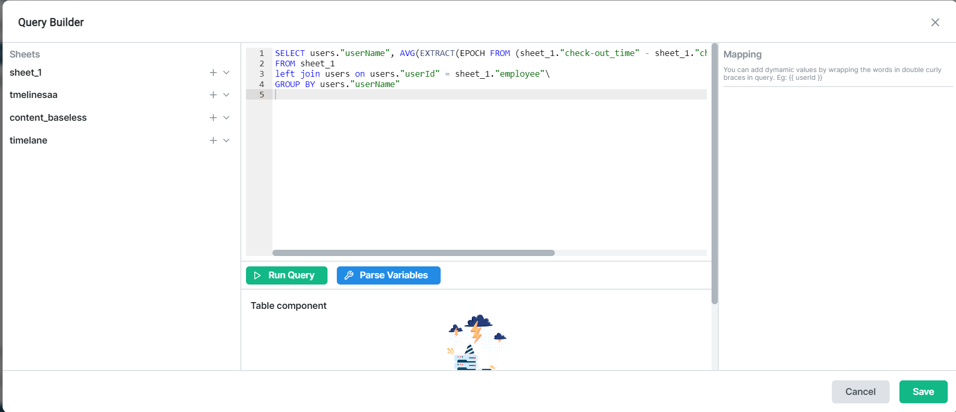Image resolution: width=956 pixels, height=412 pixels.
Task: Click the horizontal scrollbar in SQL editor
Action: click(414, 253)
